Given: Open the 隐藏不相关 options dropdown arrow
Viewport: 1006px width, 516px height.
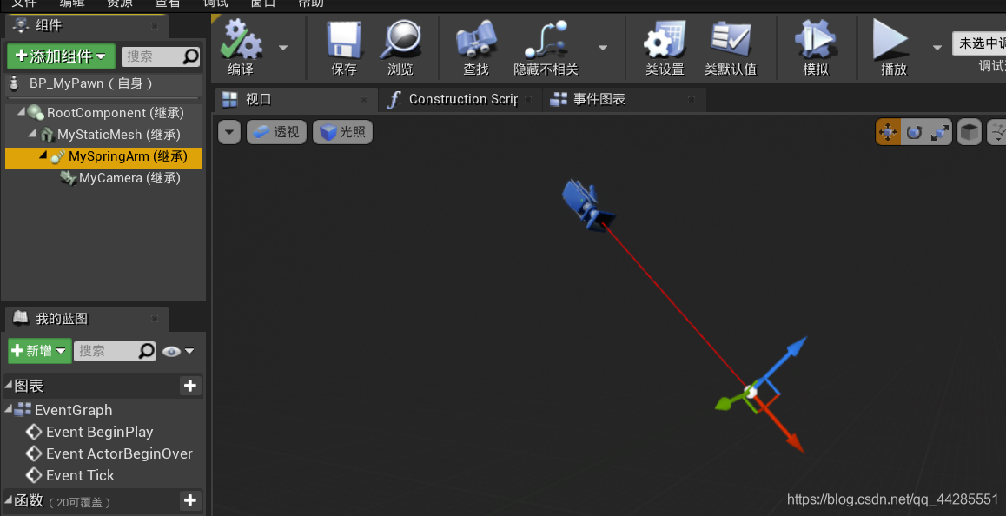Looking at the screenshot, I should (x=602, y=48).
